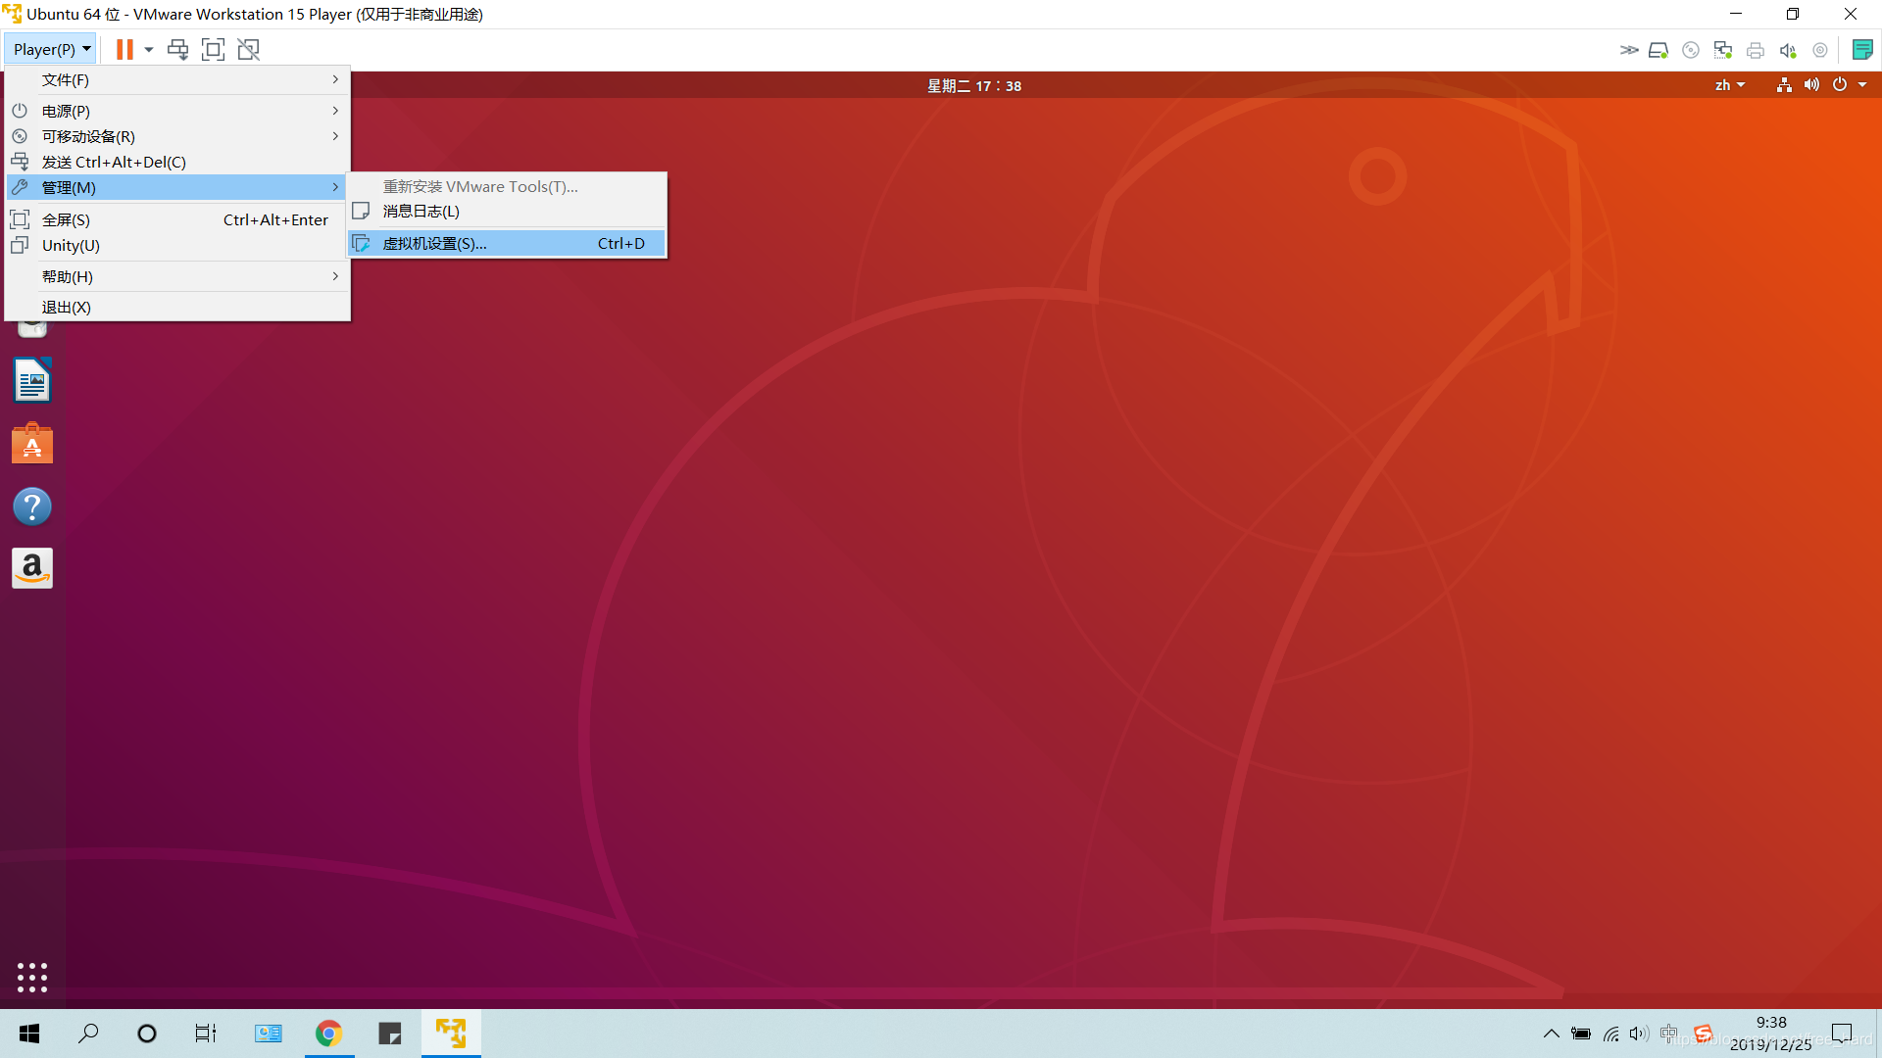
Task: Click Ubuntu volume icon in top bar
Action: point(1811,85)
